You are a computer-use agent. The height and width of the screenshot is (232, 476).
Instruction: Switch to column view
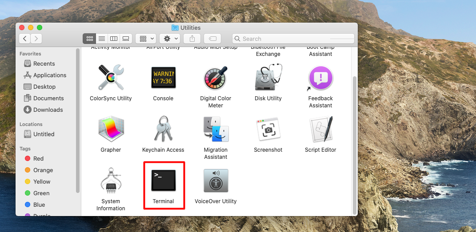coord(113,39)
